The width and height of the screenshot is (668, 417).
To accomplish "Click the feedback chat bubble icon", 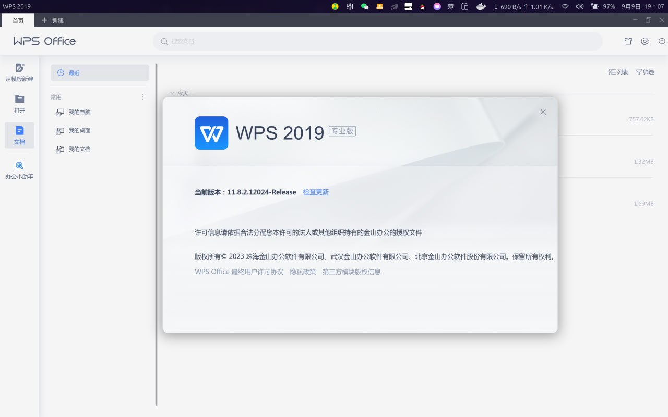I will coord(662,41).
